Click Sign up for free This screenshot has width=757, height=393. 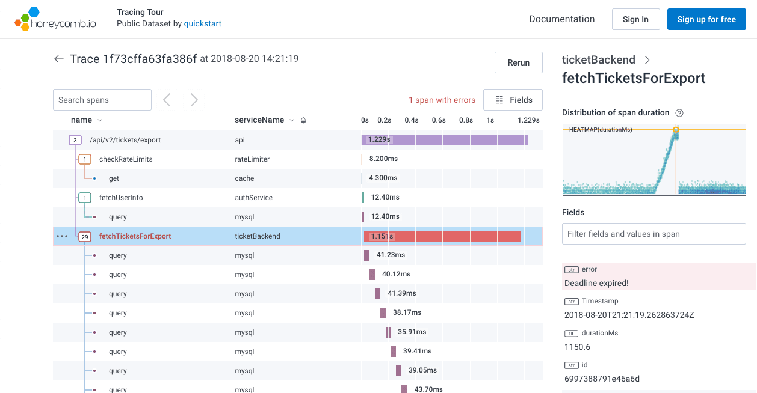706,19
